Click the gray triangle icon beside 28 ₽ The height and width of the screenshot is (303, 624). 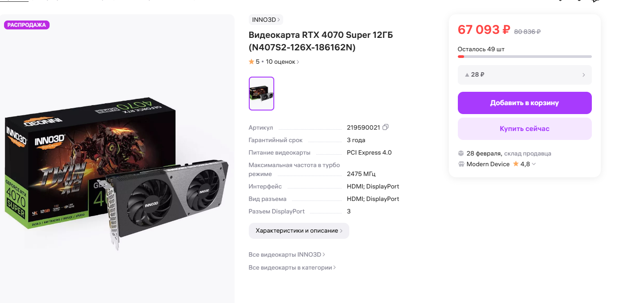click(x=467, y=75)
